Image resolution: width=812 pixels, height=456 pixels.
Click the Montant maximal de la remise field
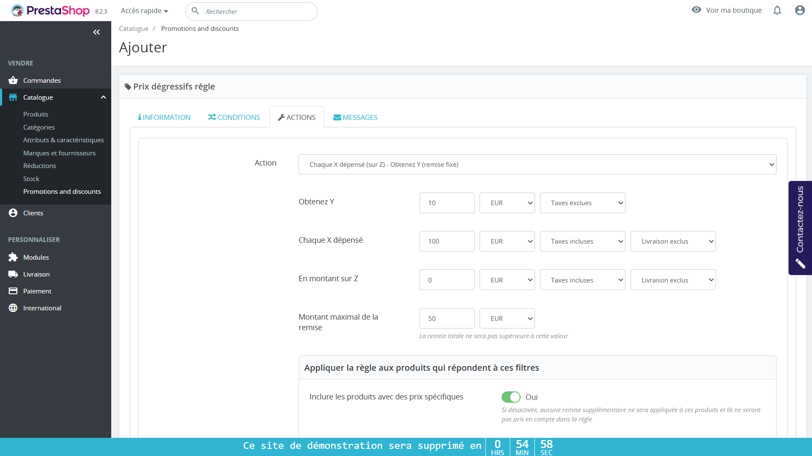click(447, 318)
